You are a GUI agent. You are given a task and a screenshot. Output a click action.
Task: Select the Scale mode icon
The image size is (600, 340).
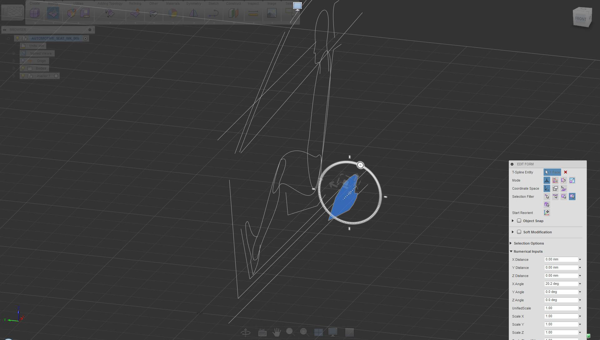coord(572,180)
